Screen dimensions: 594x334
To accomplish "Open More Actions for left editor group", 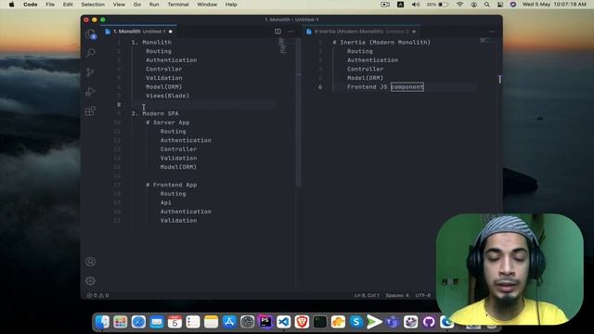I will click(x=291, y=32).
